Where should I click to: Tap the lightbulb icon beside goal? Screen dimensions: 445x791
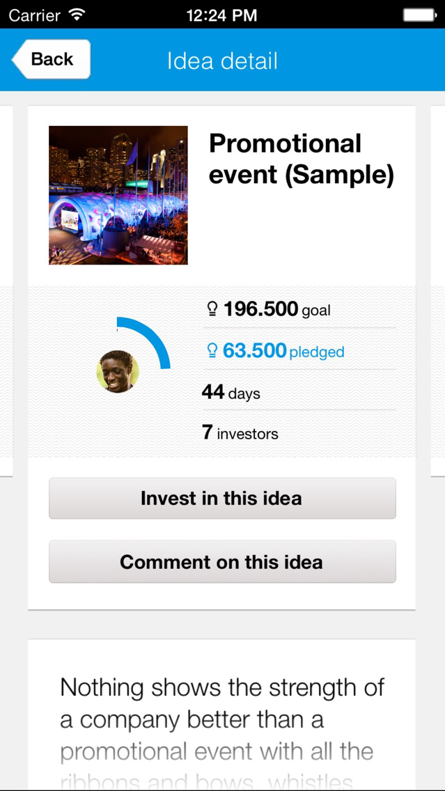point(212,309)
